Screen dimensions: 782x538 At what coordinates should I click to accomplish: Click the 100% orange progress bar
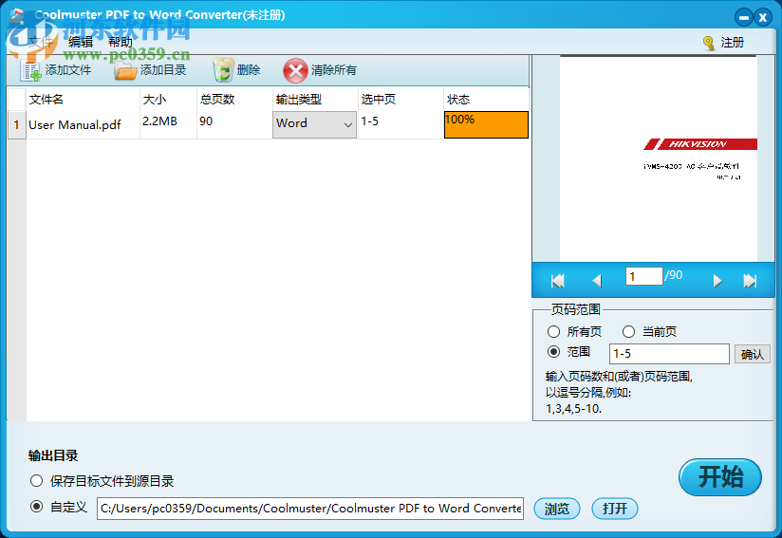[x=486, y=124]
